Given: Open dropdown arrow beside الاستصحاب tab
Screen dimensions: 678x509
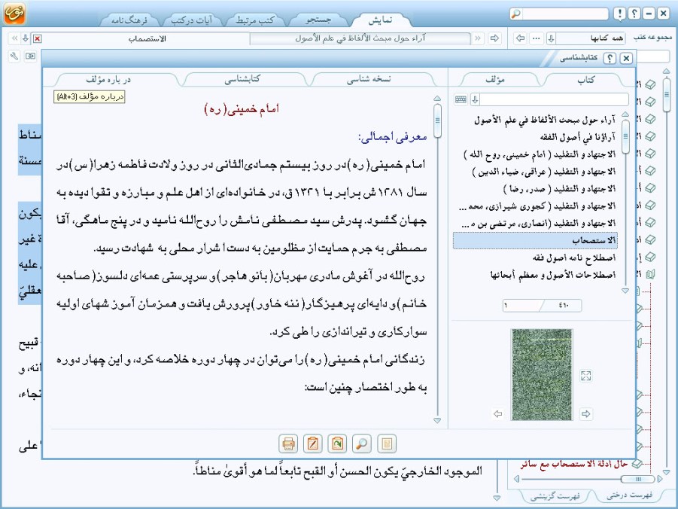Looking at the screenshot, I should coord(26,38).
